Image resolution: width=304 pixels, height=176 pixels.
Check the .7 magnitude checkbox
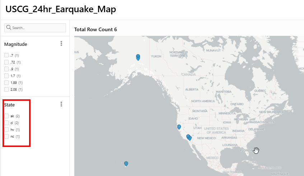[6, 55]
